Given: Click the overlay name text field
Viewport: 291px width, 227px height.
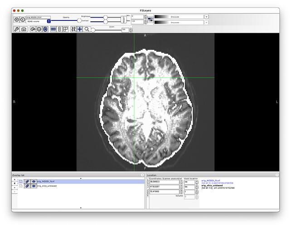Looking at the screenshot, I should (x=38, y=17).
